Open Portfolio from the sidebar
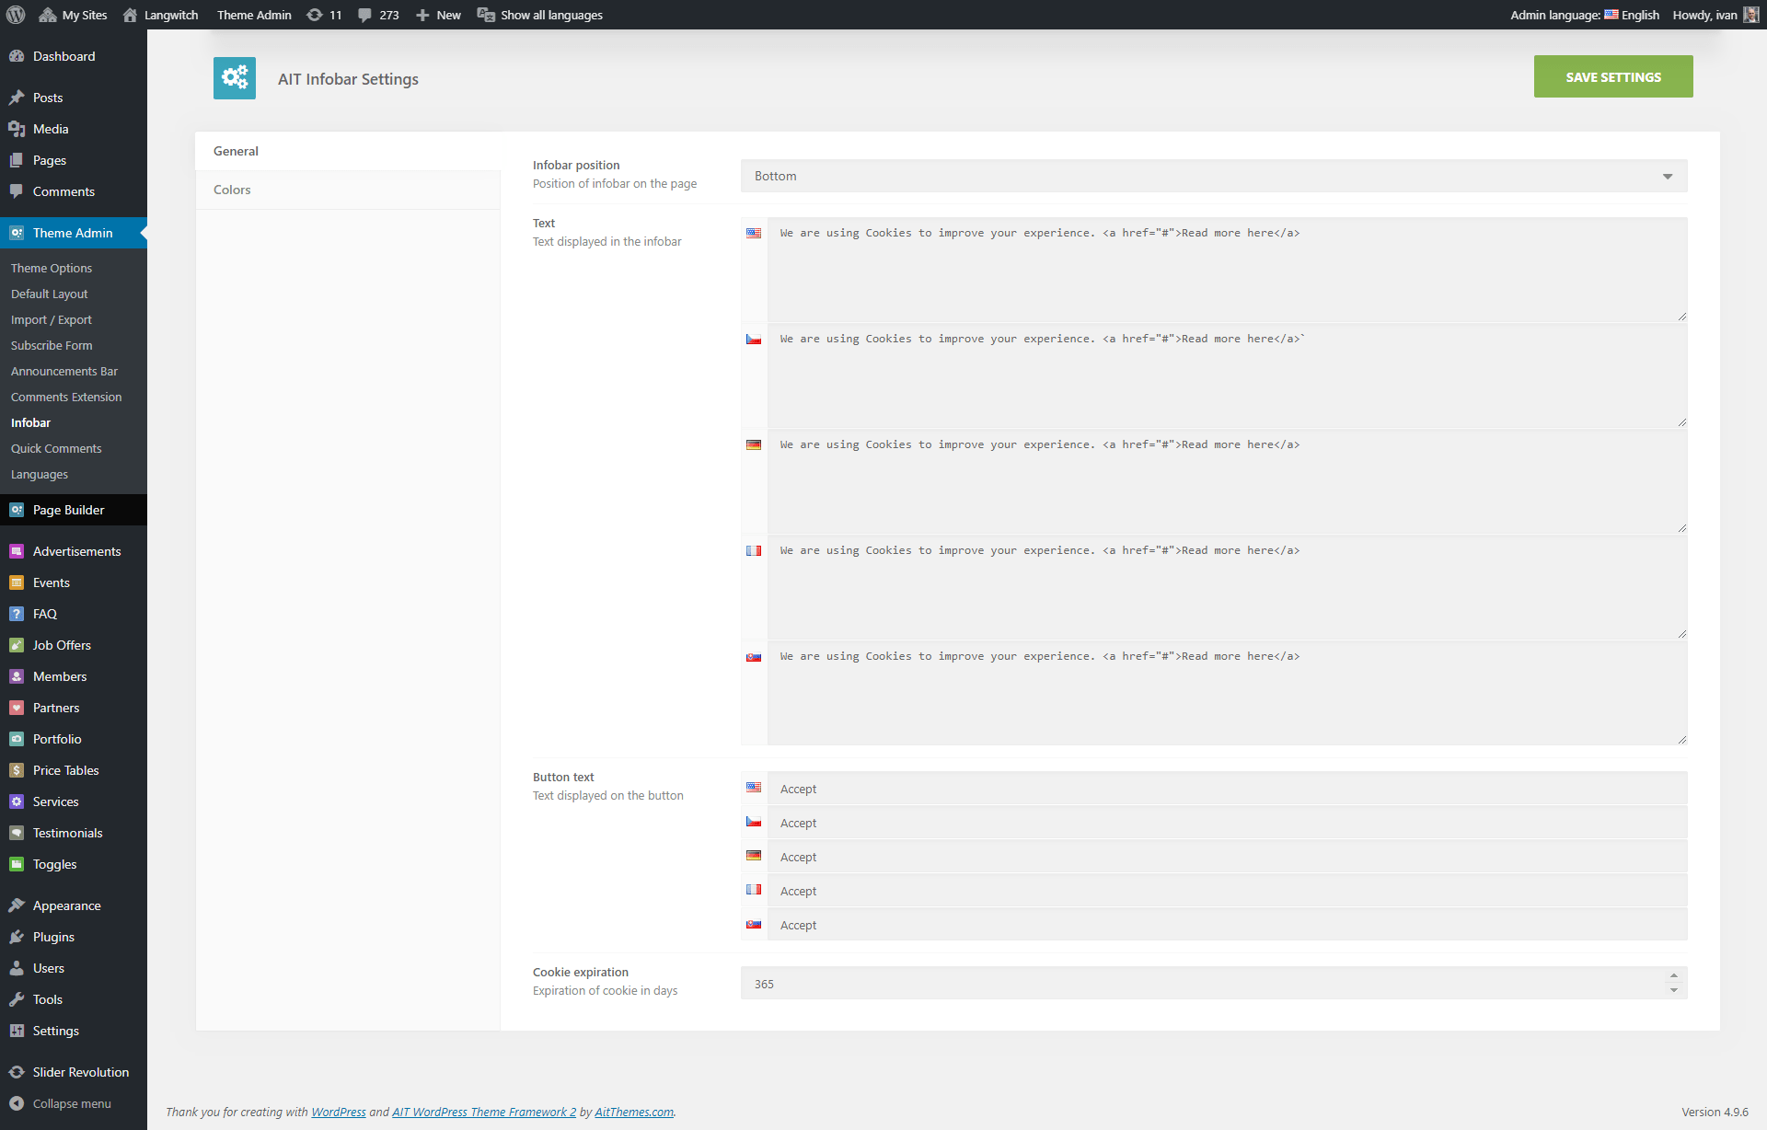This screenshot has width=1767, height=1130. point(74,739)
